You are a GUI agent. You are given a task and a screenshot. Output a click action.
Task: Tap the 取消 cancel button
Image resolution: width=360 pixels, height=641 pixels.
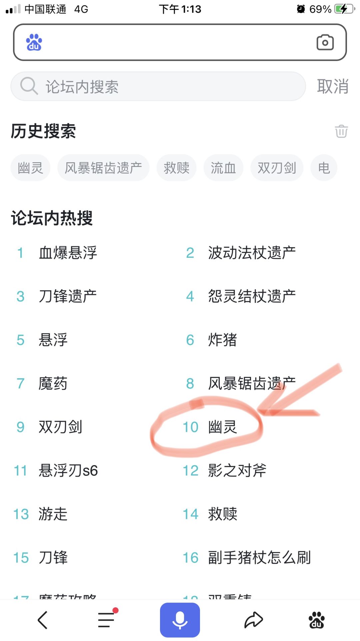click(332, 86)
